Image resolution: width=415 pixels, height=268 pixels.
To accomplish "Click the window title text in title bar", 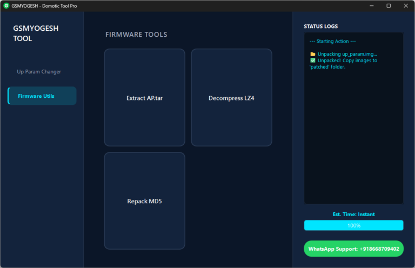I will point(48,5).
